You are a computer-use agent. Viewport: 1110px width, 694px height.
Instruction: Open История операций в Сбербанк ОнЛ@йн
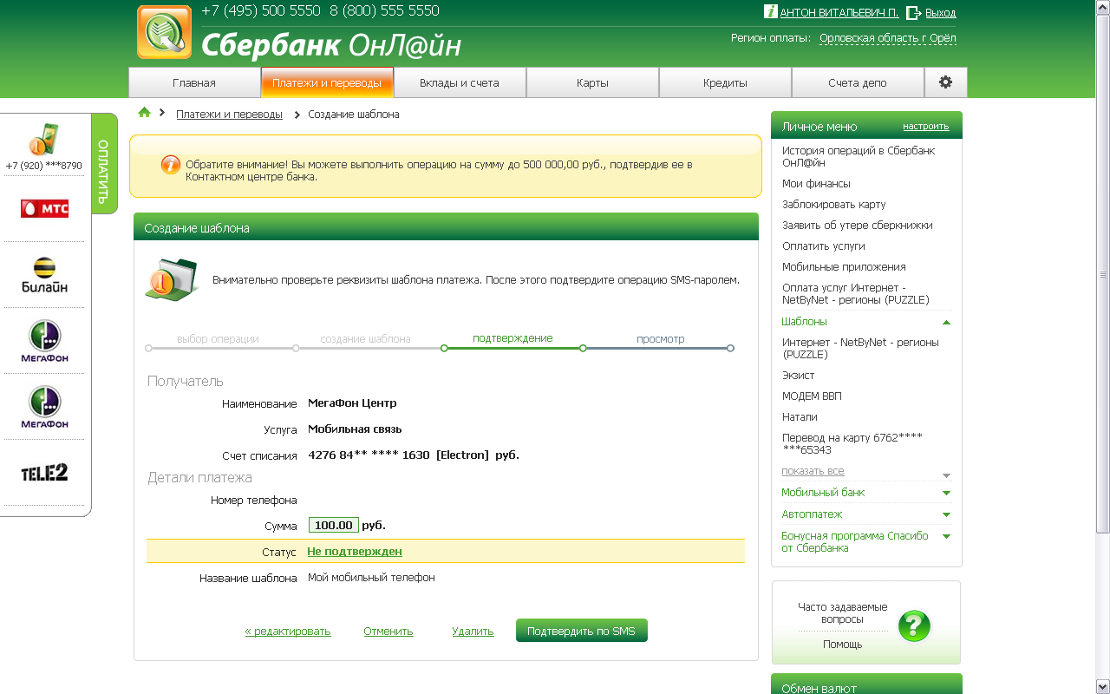859,156
